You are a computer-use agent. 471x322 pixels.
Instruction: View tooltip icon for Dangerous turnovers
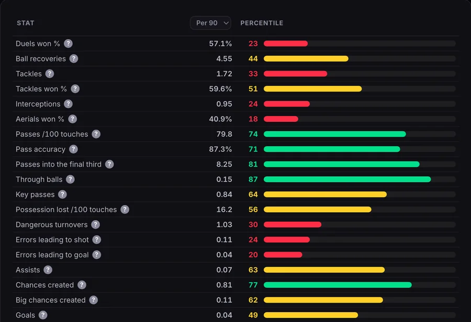click(x=96, y=224)
